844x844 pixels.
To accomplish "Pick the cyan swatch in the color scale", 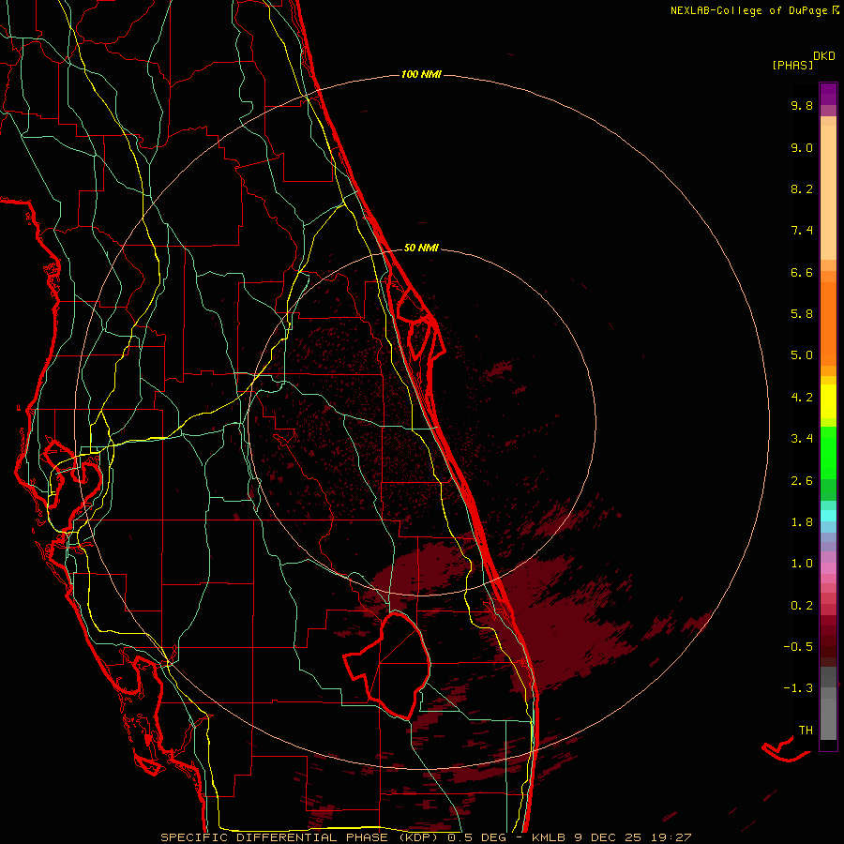I will pos(828,516).
